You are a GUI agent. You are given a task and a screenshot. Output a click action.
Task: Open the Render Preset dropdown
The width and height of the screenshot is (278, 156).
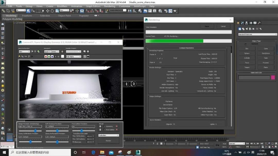(73, 51)
